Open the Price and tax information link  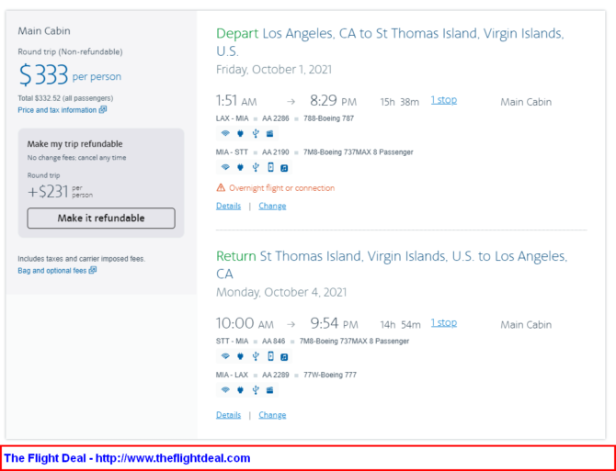coord(63,110)
